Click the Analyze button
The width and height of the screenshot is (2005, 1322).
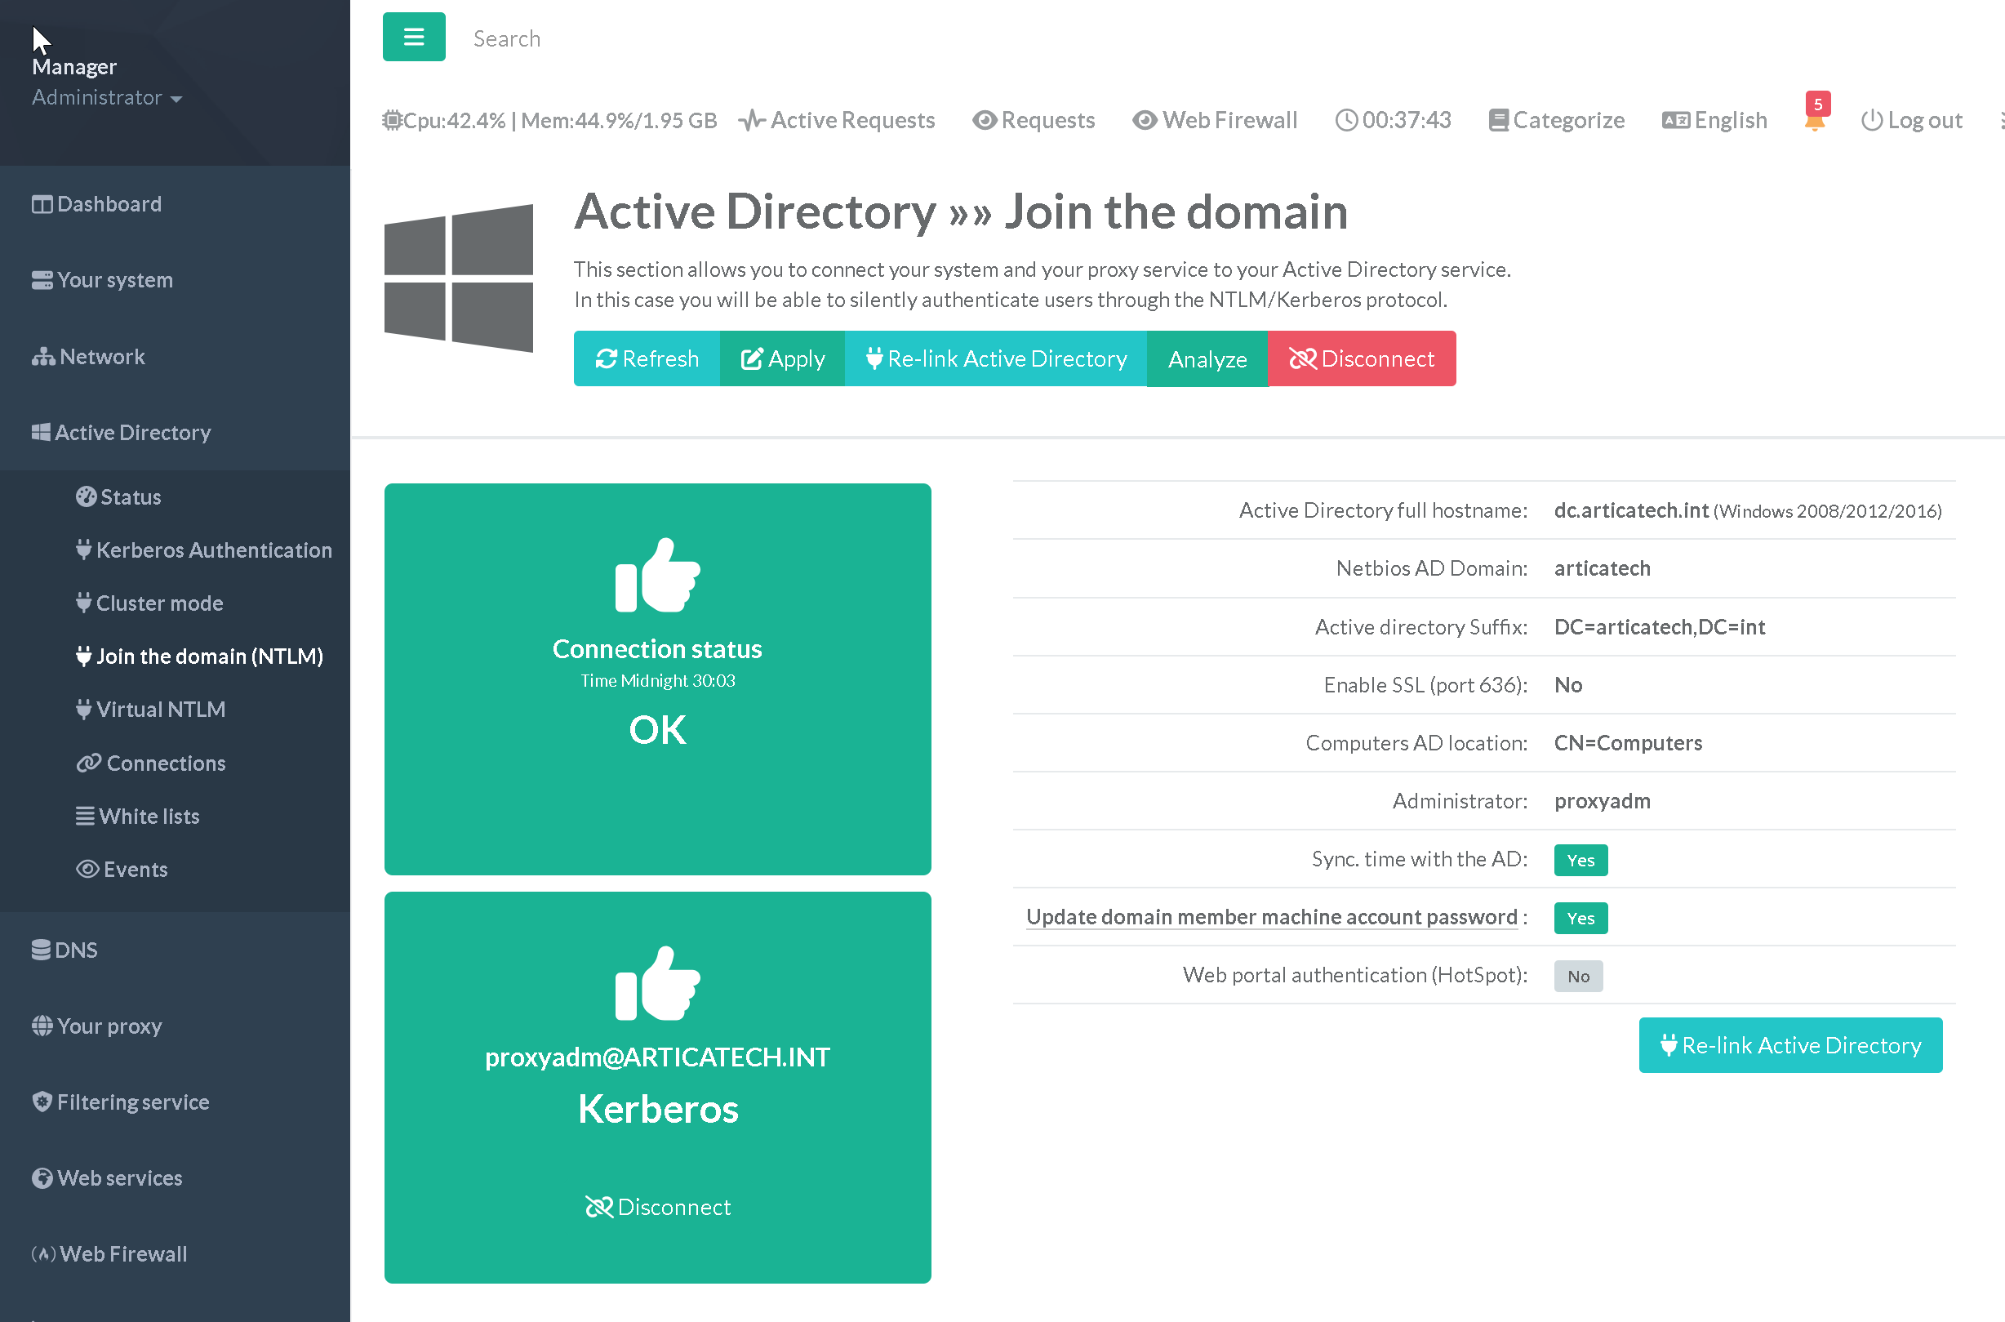1207,359
